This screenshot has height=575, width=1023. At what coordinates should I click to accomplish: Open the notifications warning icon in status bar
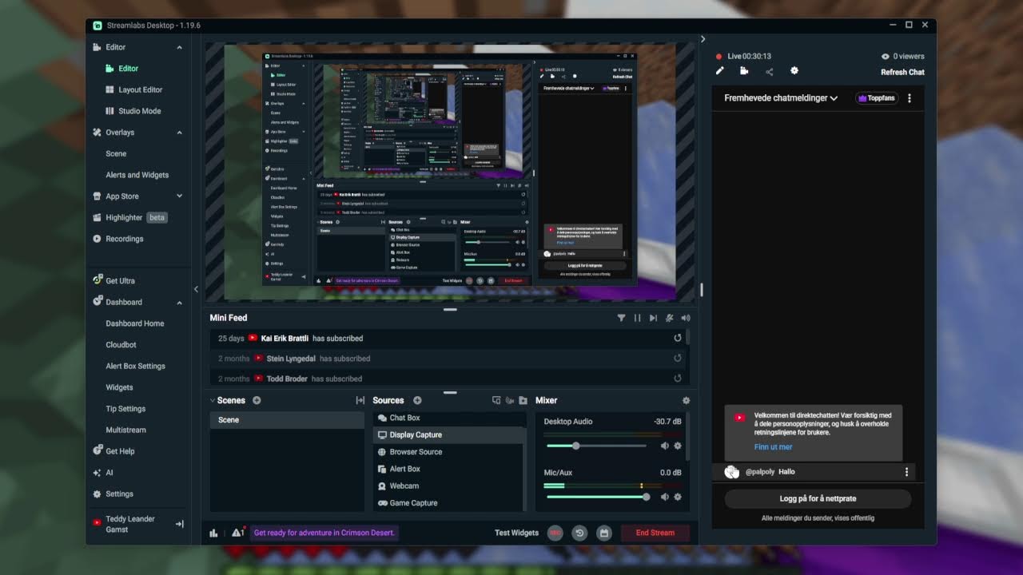[238, 533]
